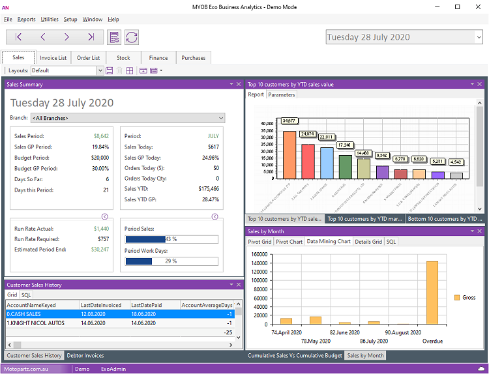
Task: Click the refresh data icon
Action: pyautogui.click(x=132, y=37)
